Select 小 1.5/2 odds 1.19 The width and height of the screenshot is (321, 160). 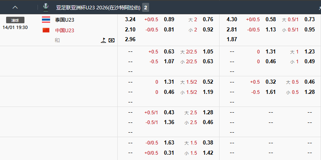208,92
